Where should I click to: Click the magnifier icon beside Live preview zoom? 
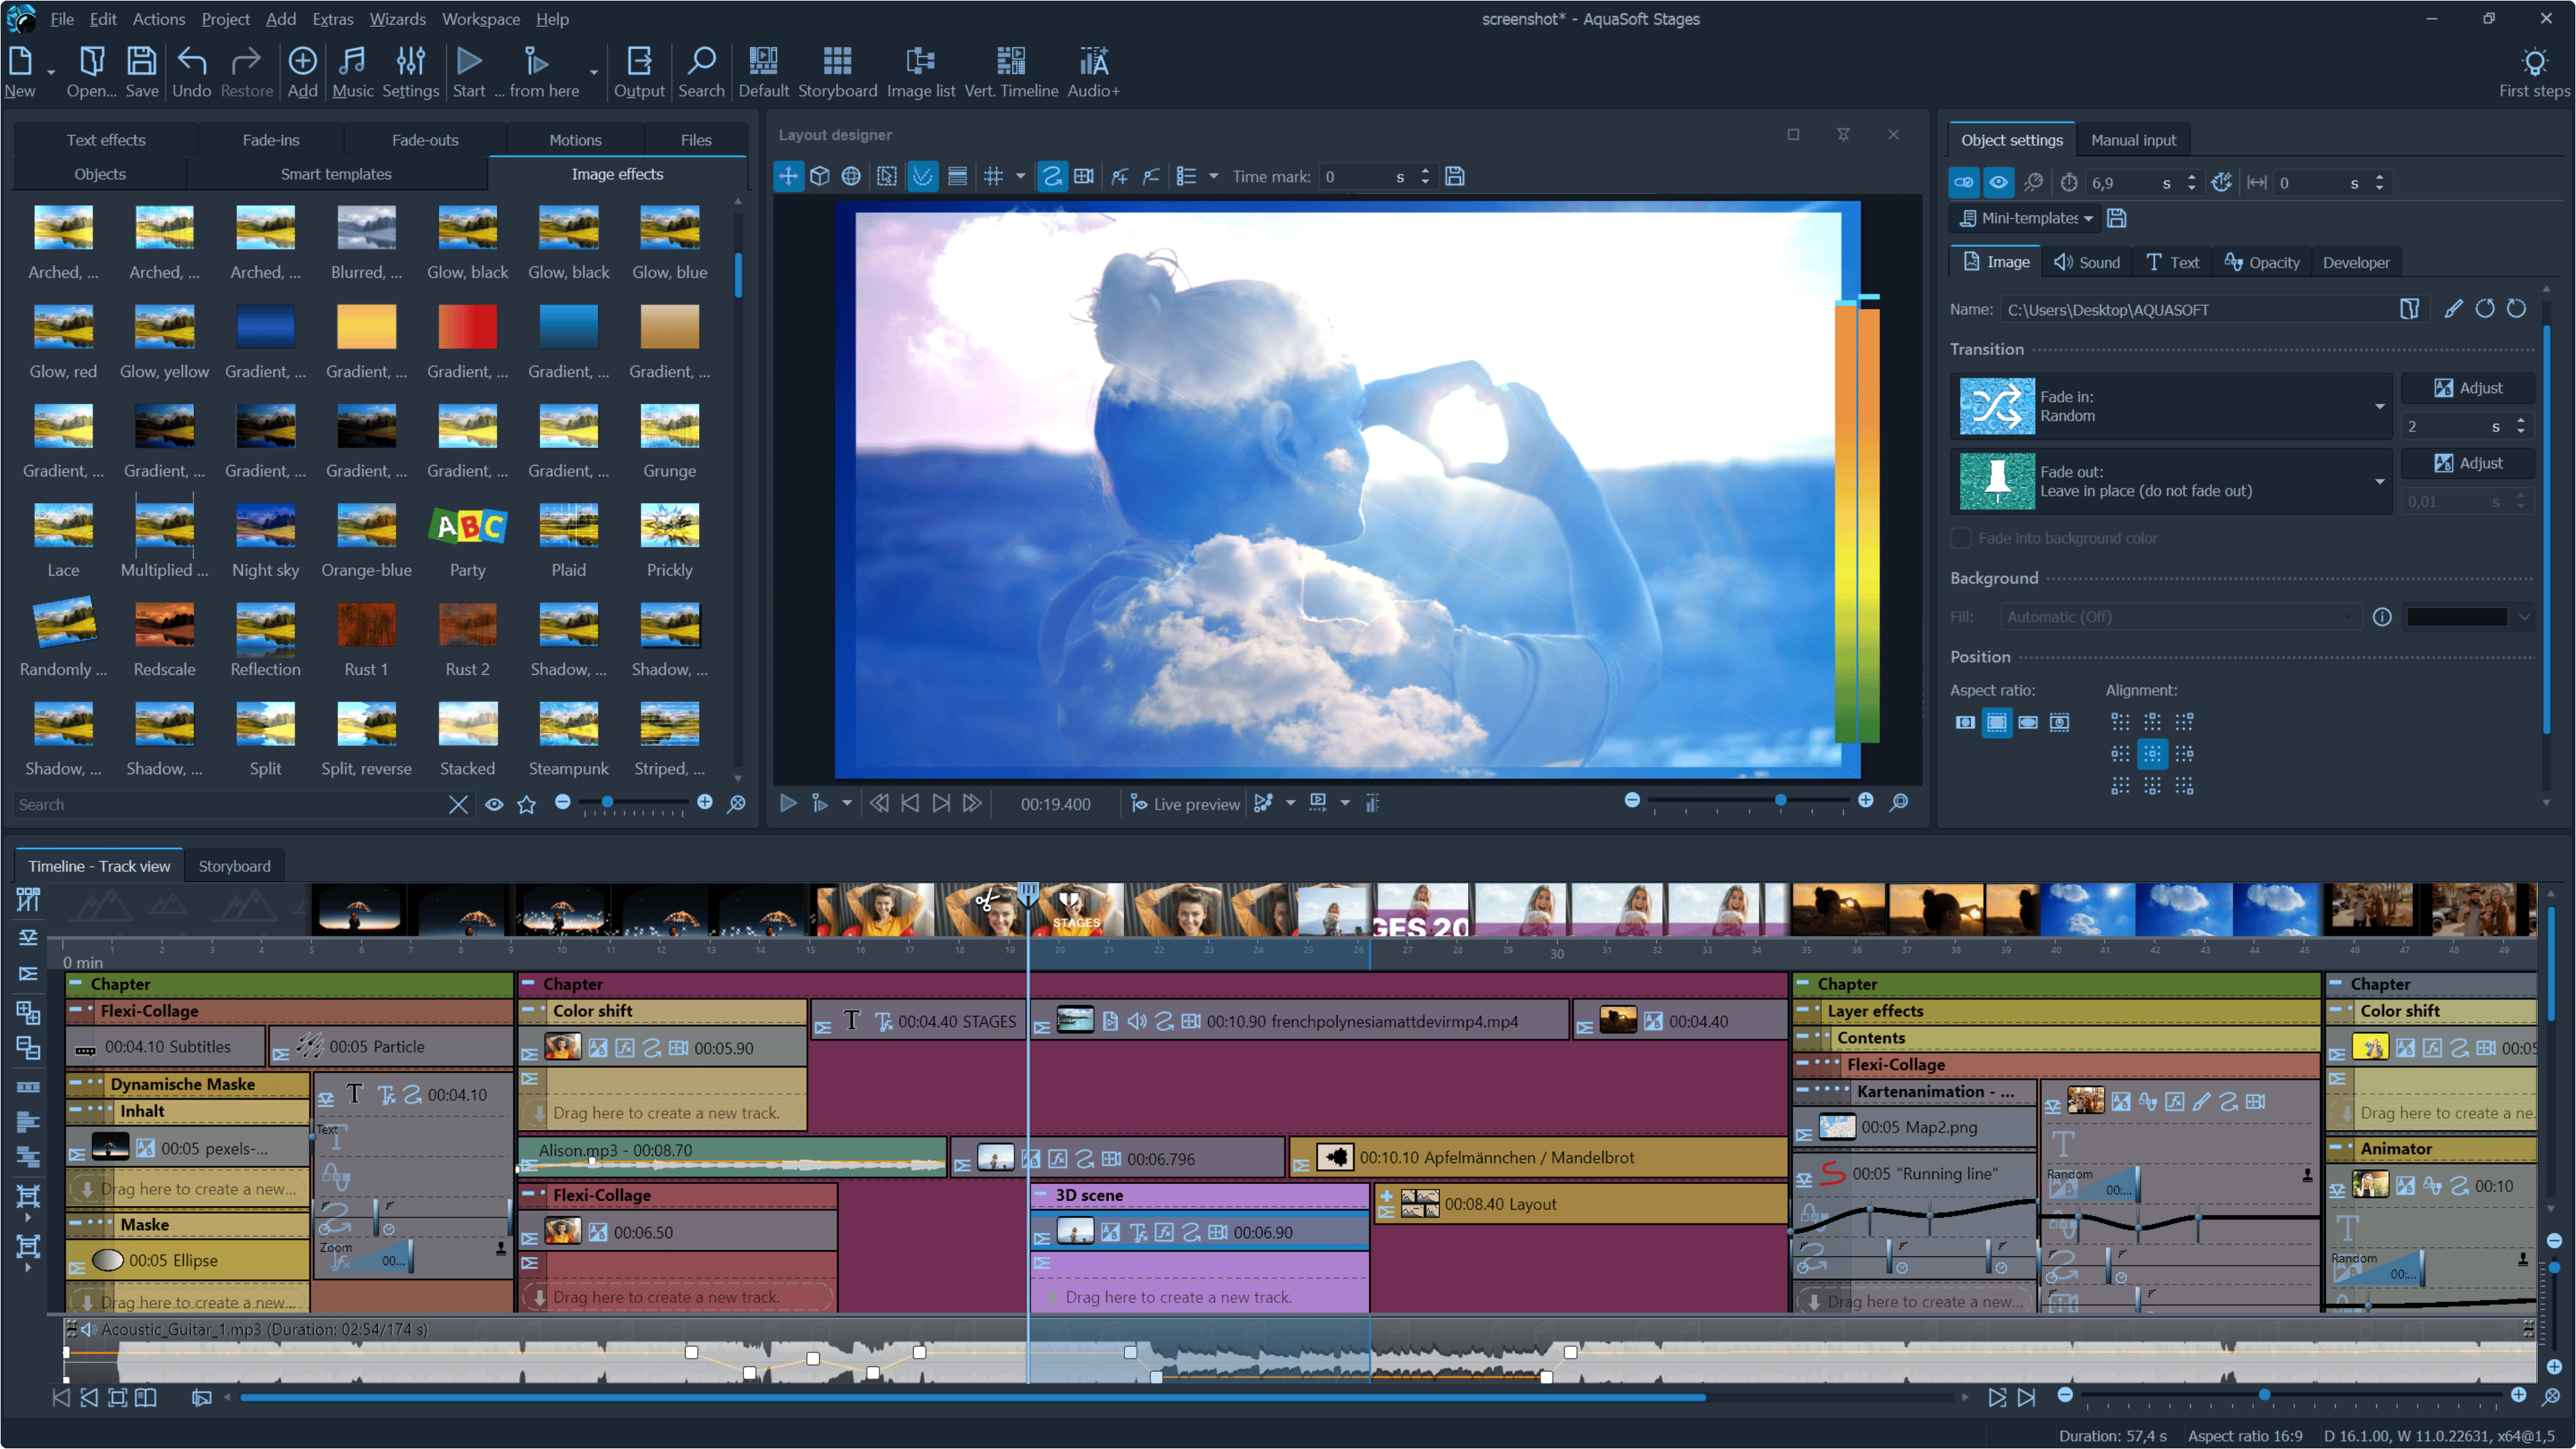[x=1899, y=802]
